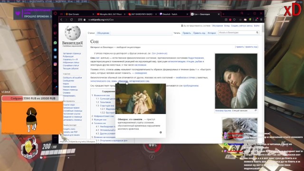Switch to the Memphis 66.6 YouTube tab
Viewport: 304px width, 171px height.
(x=111, y=14)
